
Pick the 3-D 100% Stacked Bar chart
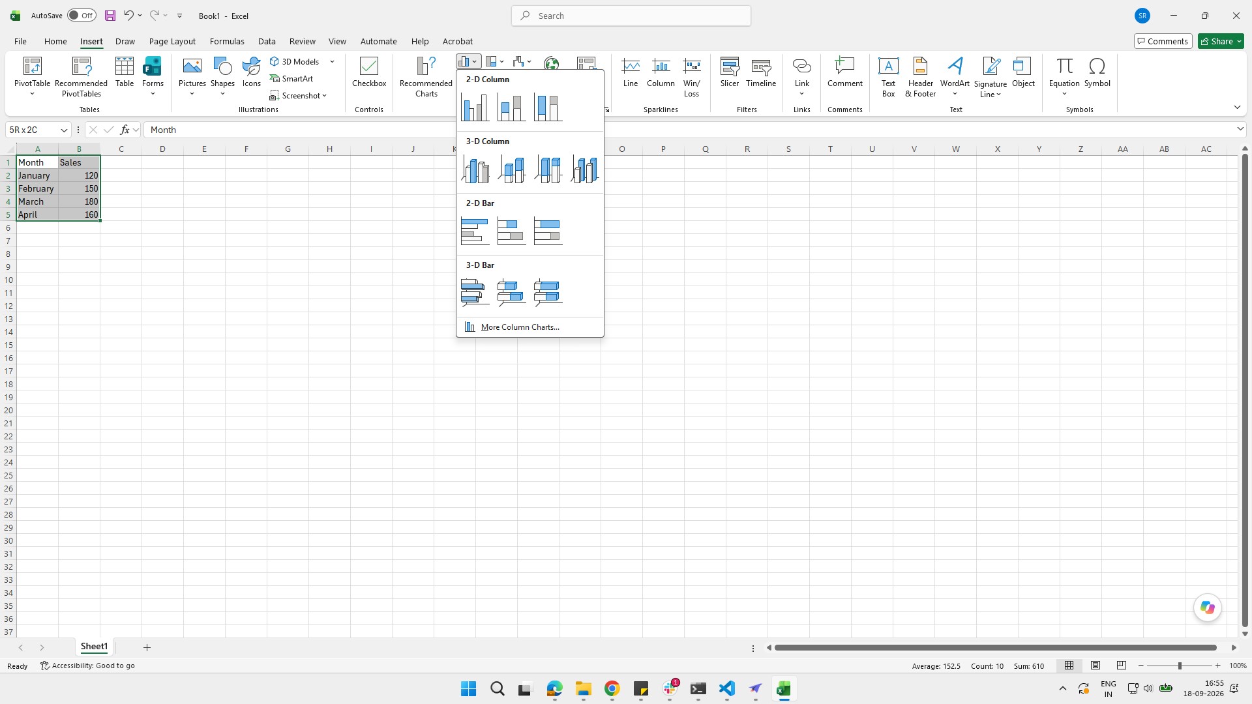(x=548, y=293)
